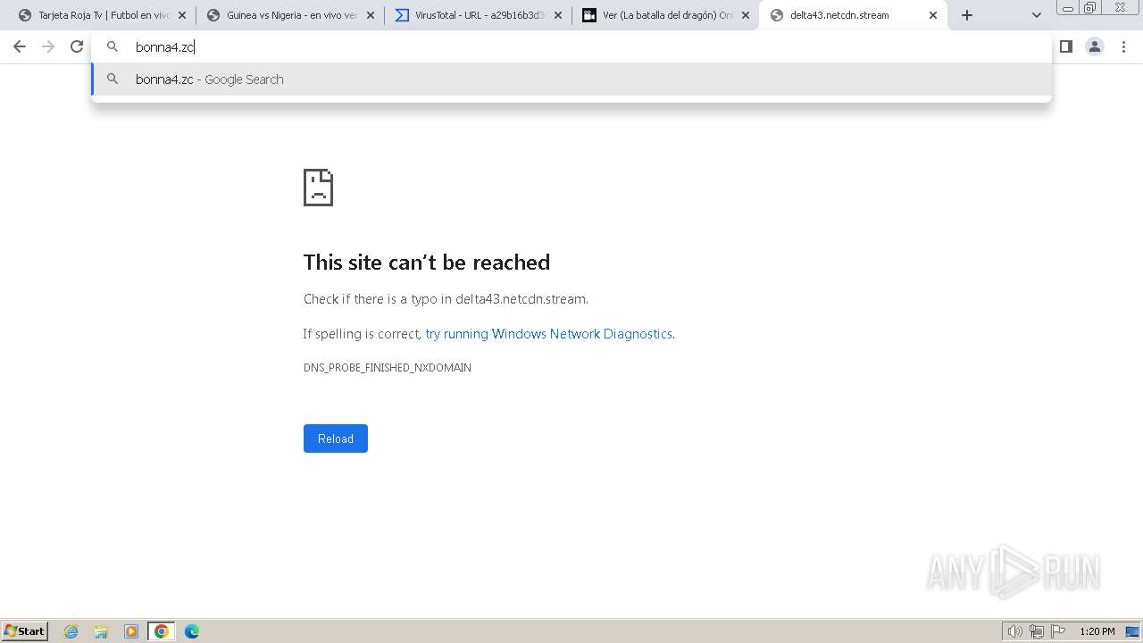
Task: Select the bonna4.zc Google Search suggestion
Action: click(x=571, y=79)
